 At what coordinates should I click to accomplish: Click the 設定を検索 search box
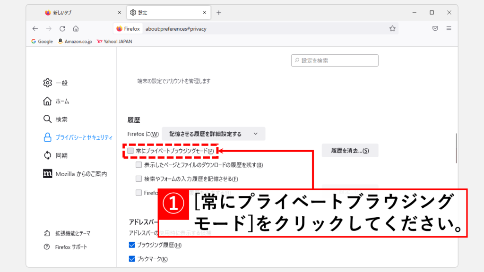(x=335, y=60)
